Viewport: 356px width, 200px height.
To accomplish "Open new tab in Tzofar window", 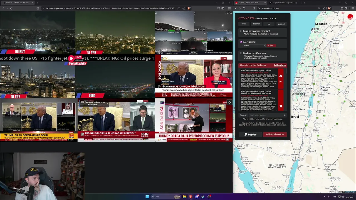I will (304, 3).
